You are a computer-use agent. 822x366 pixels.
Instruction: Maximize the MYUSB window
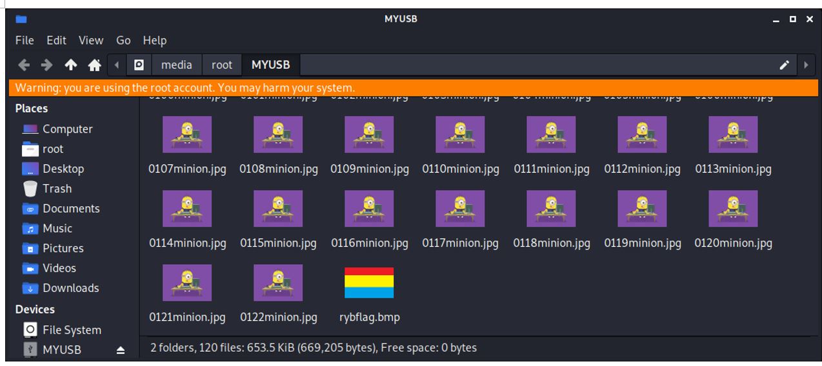[x=793, y=19]
